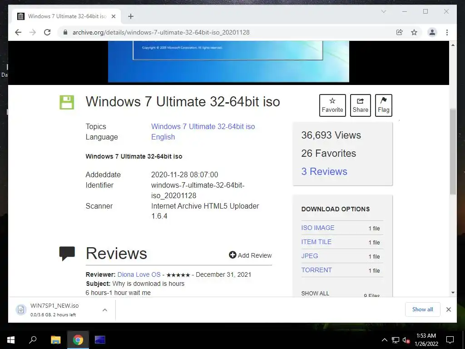Open File Explorer from the taskbar
Viewport: 465px width, 349px height.
pos(55,340)
